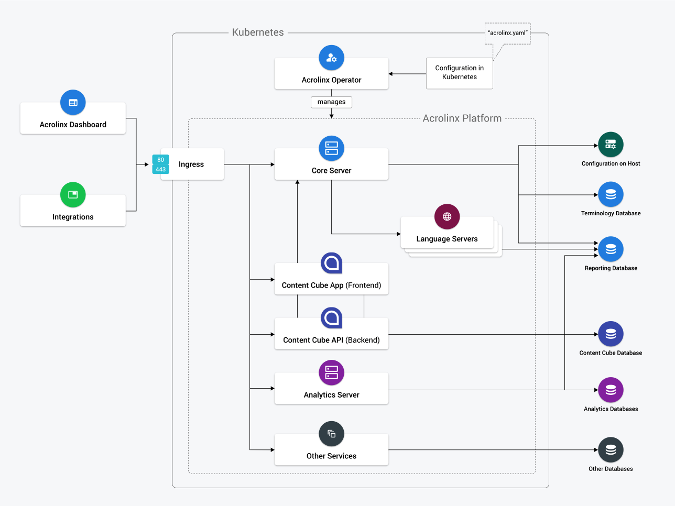Click the Content Cube API Backend logo icon
Viewport: 675px width, 506px height.
[x=331, y=317]
